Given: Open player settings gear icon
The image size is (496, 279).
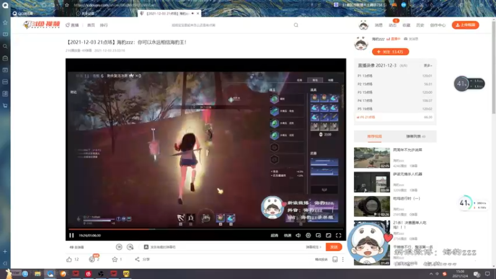Looking at the screenshot, I should 308,236.
